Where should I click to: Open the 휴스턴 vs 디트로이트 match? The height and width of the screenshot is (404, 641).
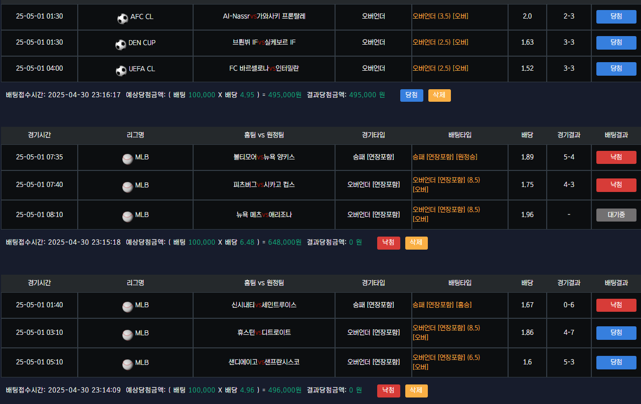pos(264,332)
